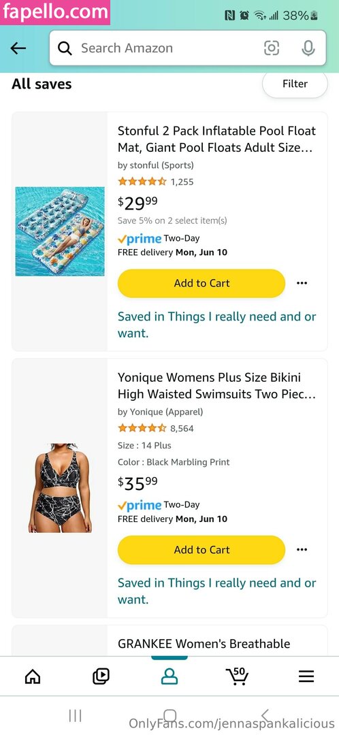Open more options for Yonique bikini
The width and height of the screenshot is (339, 735).
(302, 549)
